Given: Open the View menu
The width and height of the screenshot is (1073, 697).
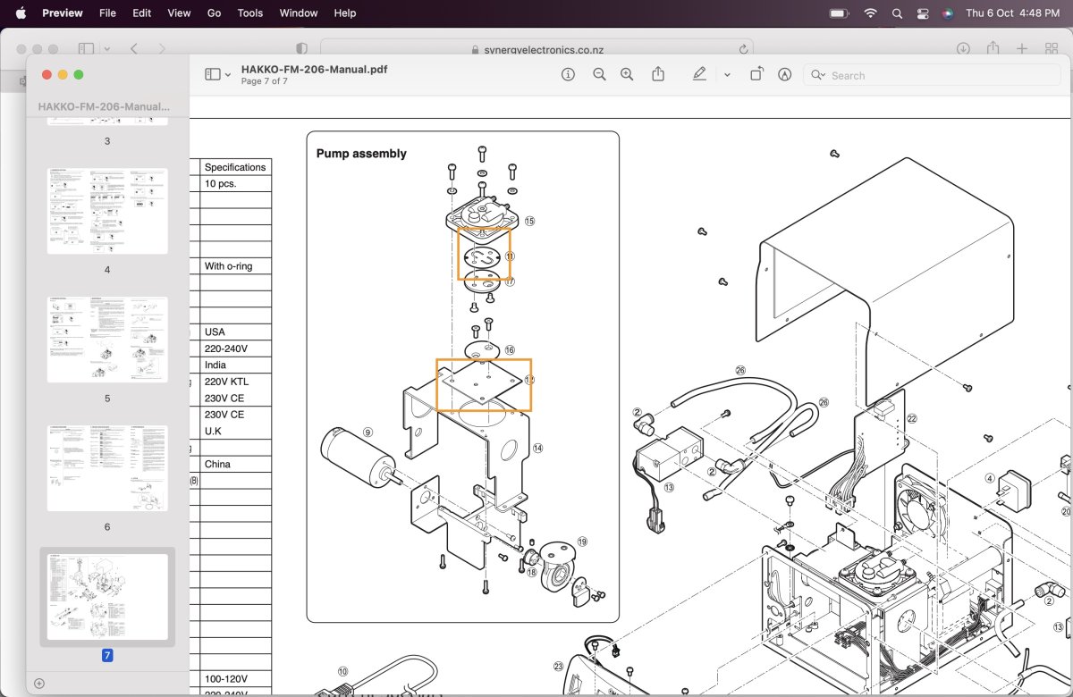Looking at the screenshot, I should point(179,13).
